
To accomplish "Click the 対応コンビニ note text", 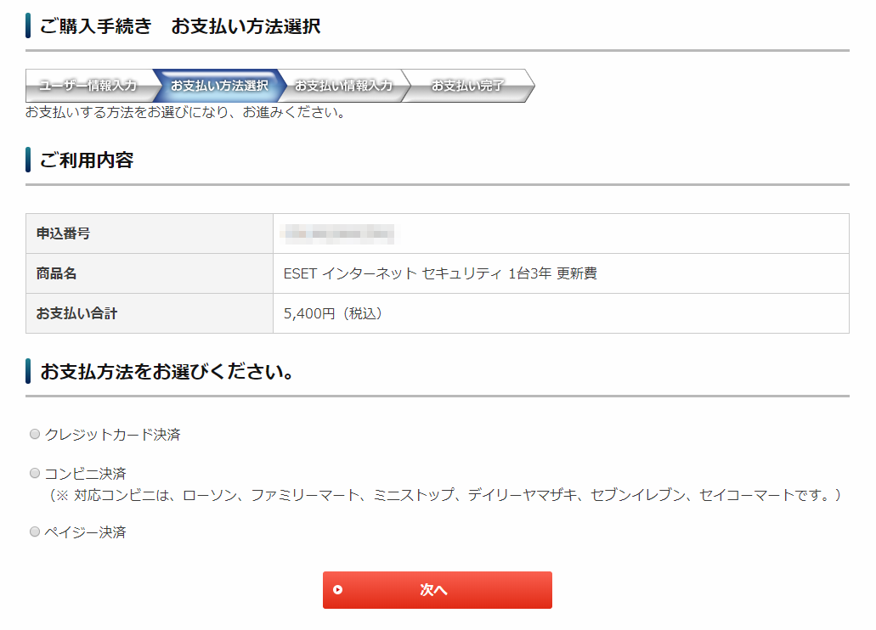I will click(x=444, y=495).
